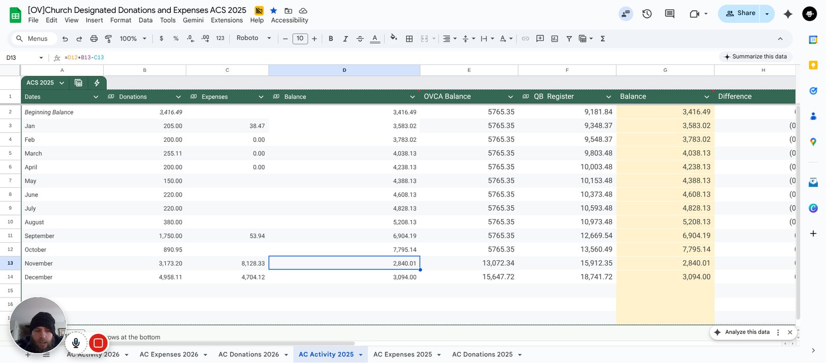
Task: Click the font size input field
Action: click(300, 39)
